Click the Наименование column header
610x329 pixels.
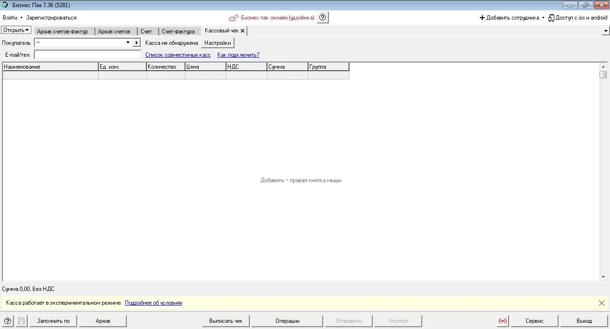pos(51,67)
